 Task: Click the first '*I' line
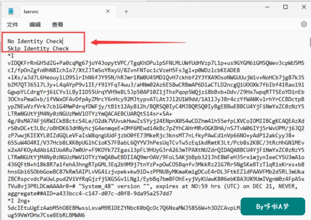(x=11, y=56)
